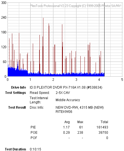Click the 'Read Speed:' label
Screen dimensions: 124x151
(40, 93)
